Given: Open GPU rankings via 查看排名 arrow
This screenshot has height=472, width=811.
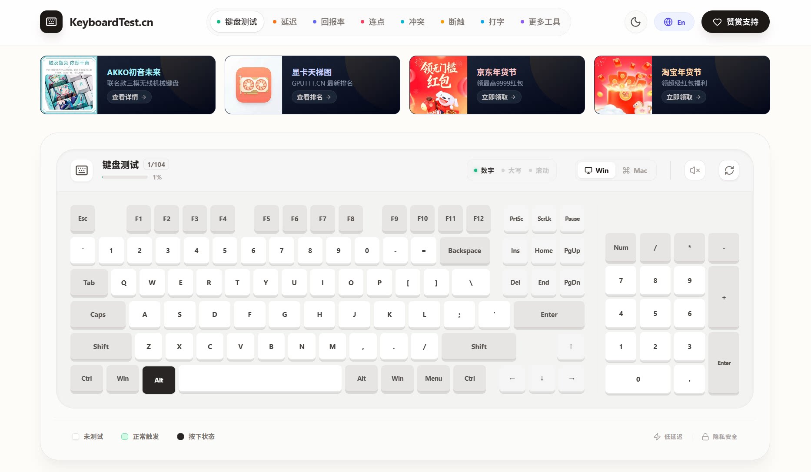Looking at the screenshot, I should tap(314, 97).
